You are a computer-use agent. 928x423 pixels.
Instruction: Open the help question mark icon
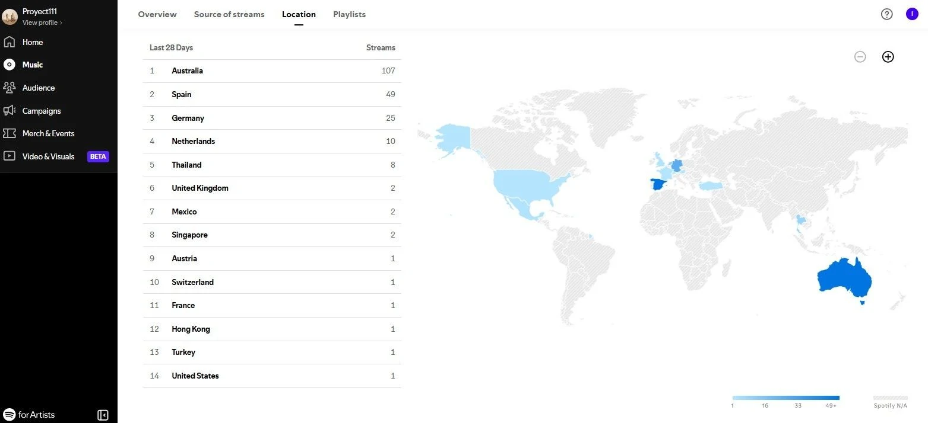pyautogui.click(x=886, y=14)
